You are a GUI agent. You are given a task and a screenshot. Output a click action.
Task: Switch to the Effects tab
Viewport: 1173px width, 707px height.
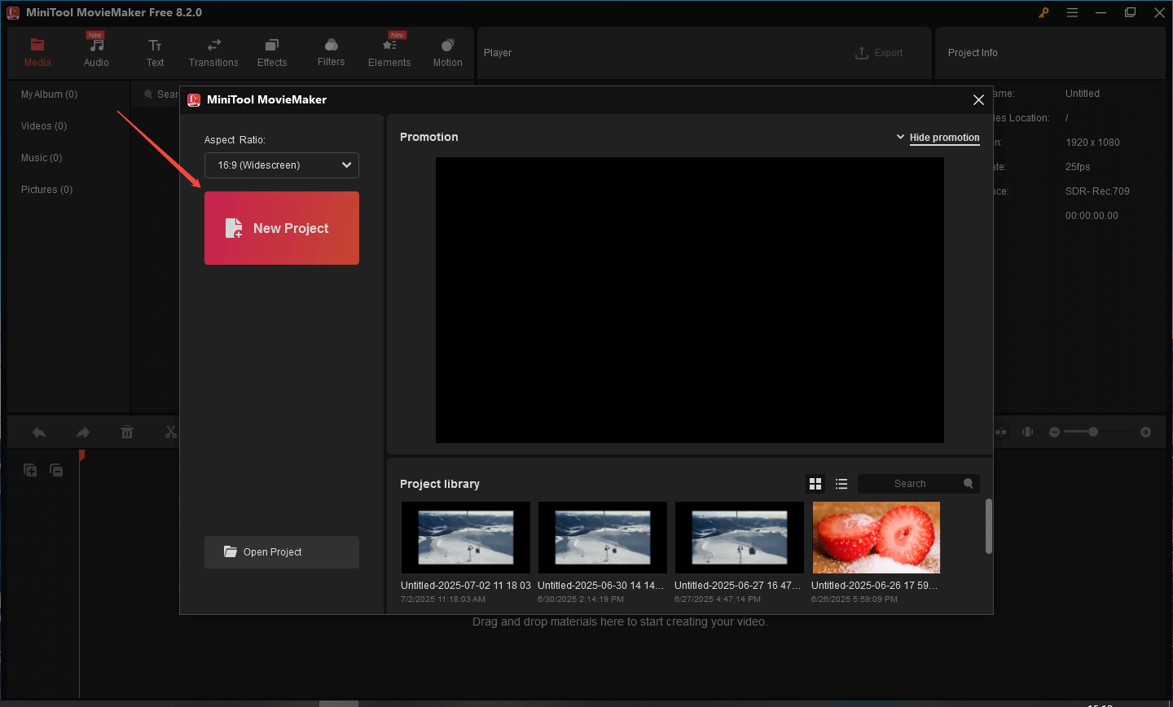[272, 53]
